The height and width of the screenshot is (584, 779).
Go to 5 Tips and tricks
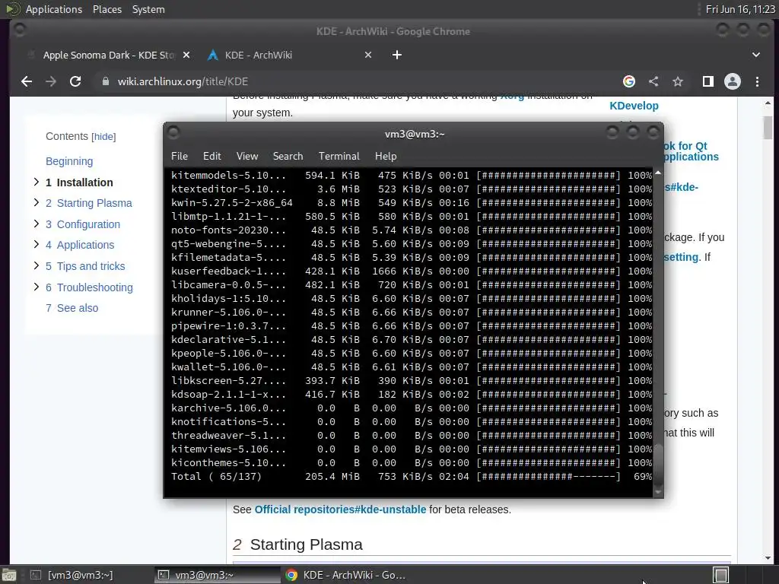tap(85, 266)
